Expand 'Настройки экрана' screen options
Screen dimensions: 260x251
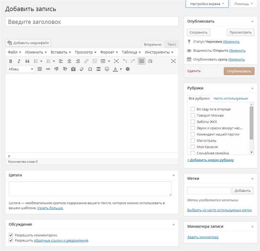point(207,4)
